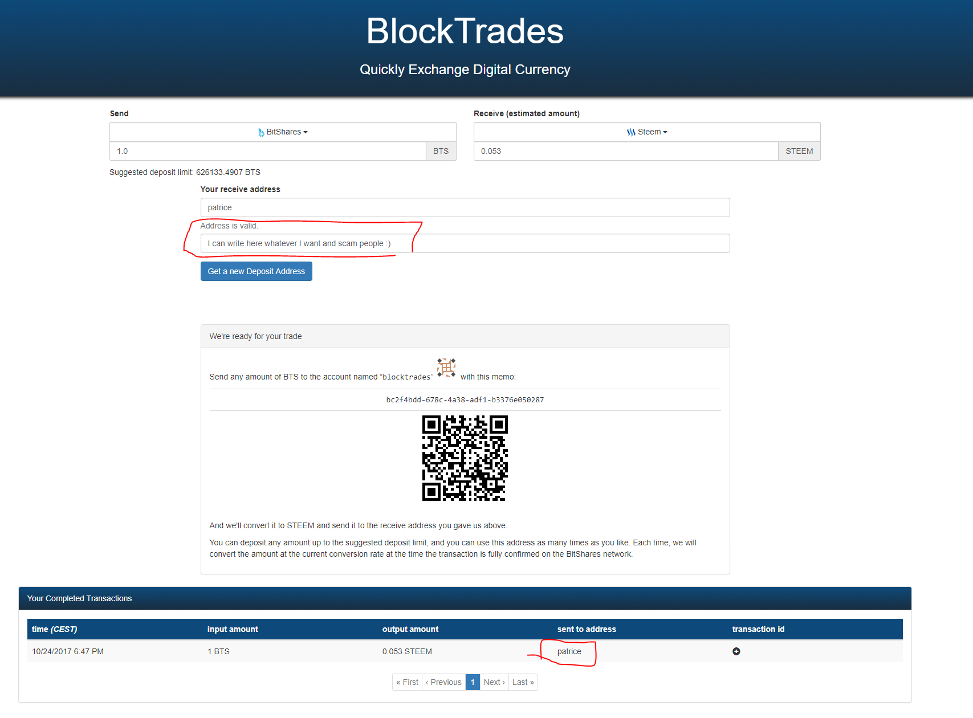This screenshot has height=718, width=973.
Task: Go to First page of transactions
Action: (x=407, y=682)
